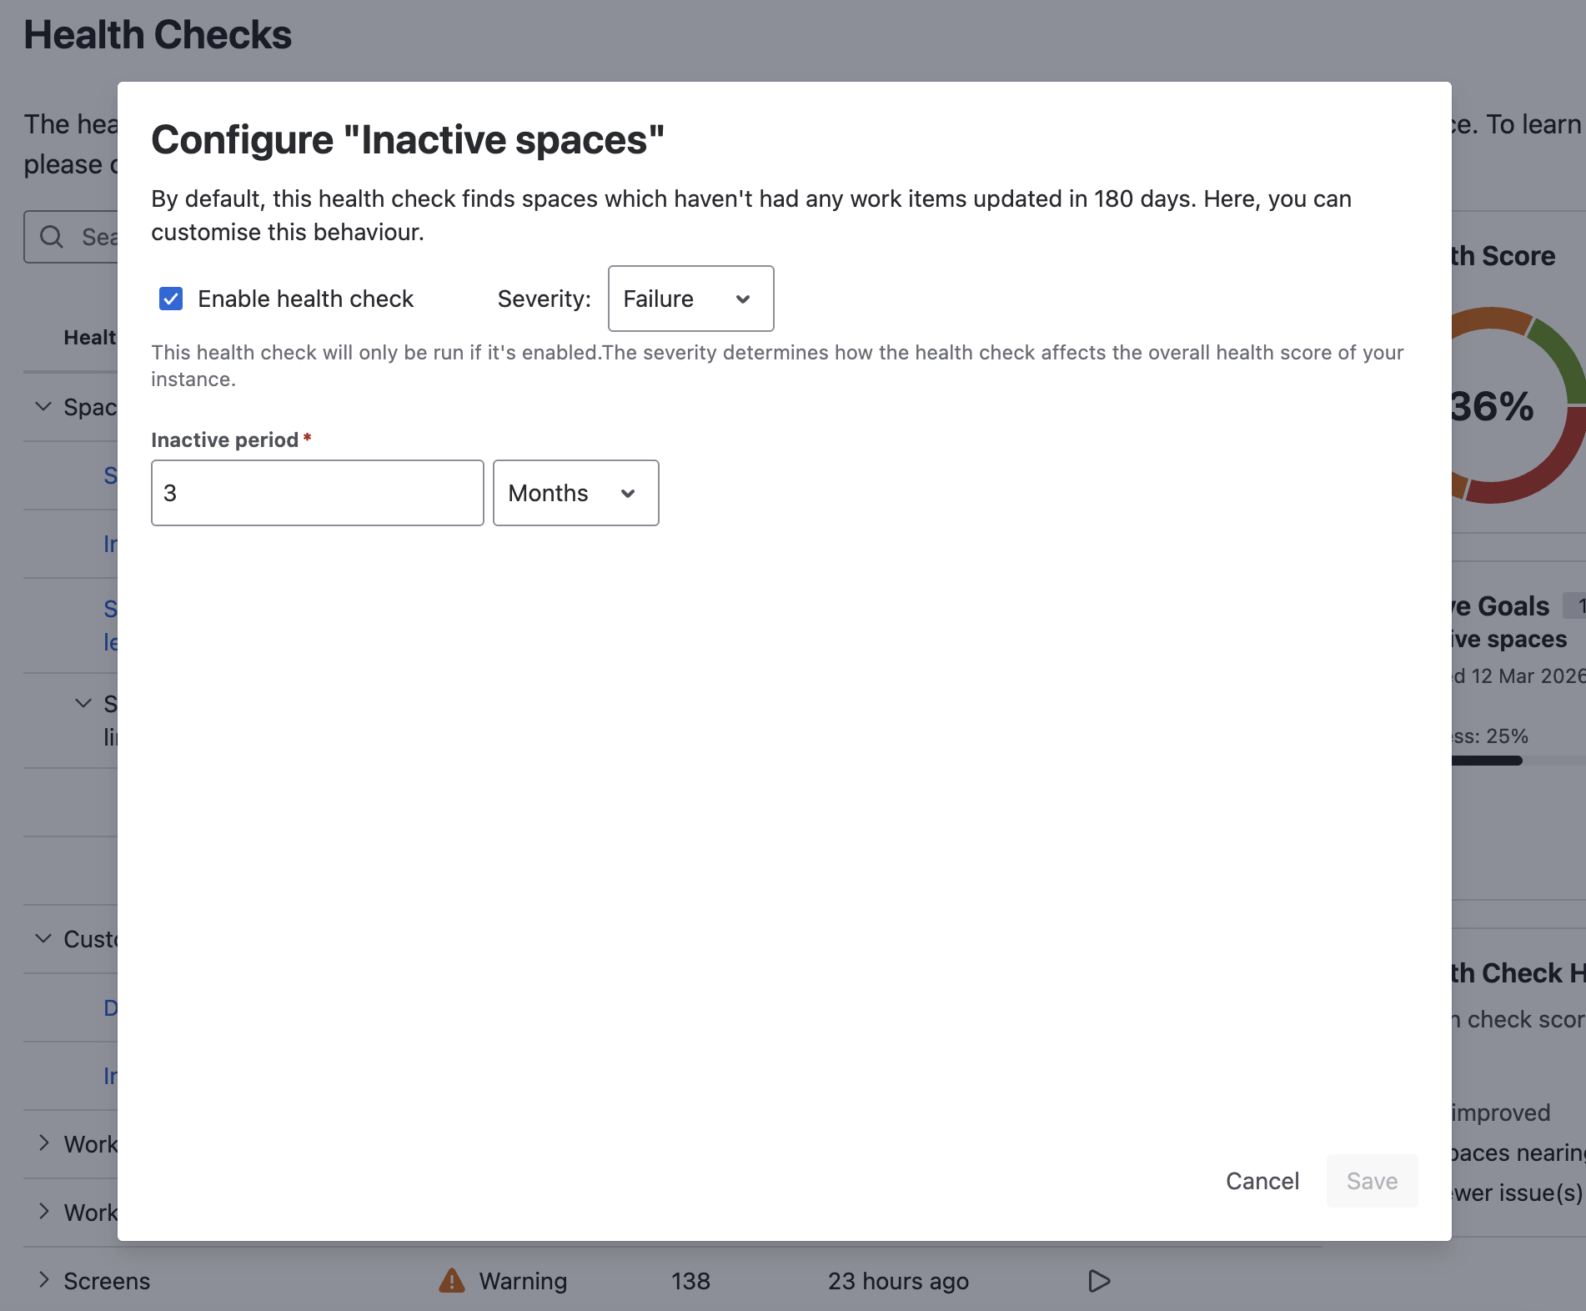
Task: Click the Health Checks page heading
Action: (x=158, y=35)
